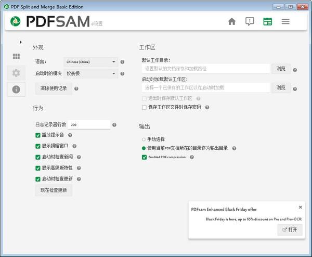Click the log row count input field

(89, 125)
